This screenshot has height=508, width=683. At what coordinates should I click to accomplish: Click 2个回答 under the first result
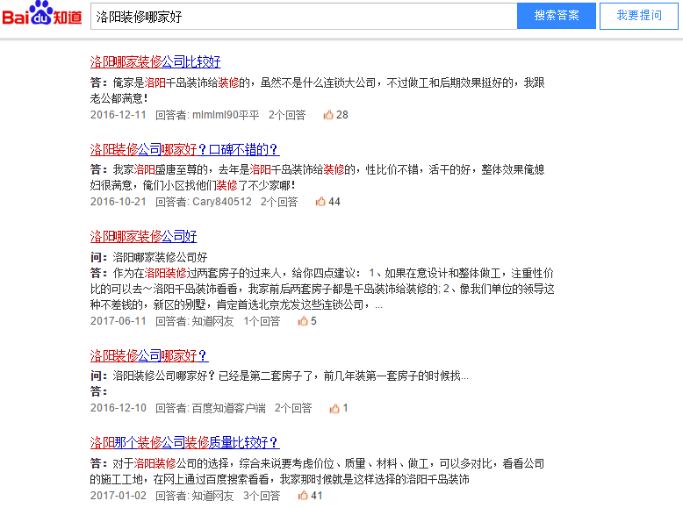click(x=287, y=115)
